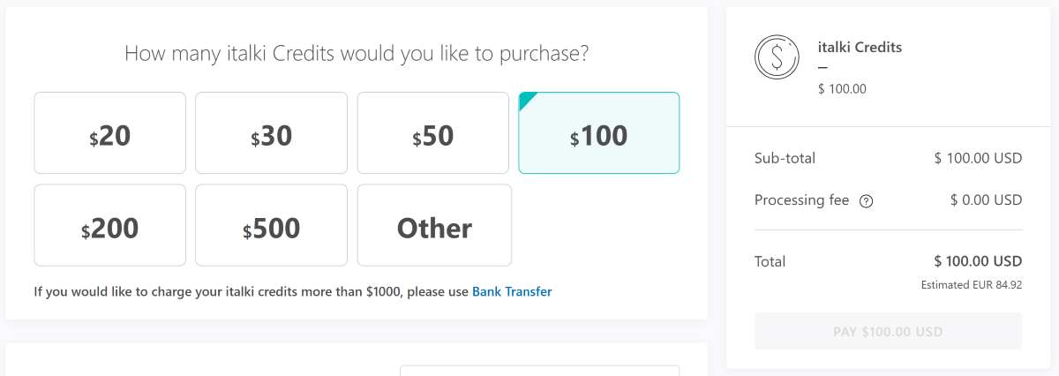Follow the Bank Transfer link
Image resolution: width=1059 pixels, height=376 pixels.
click(512, 291)
